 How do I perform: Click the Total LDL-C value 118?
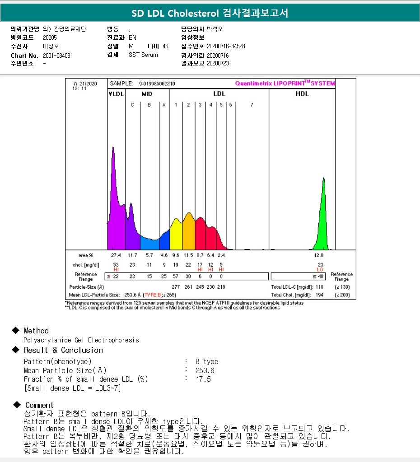pos(320,287)
